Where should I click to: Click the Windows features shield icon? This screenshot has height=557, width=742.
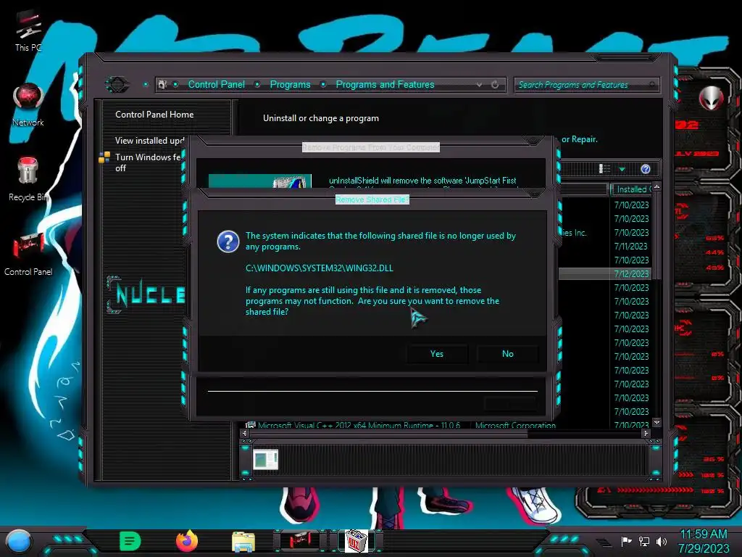coord(104,157)
